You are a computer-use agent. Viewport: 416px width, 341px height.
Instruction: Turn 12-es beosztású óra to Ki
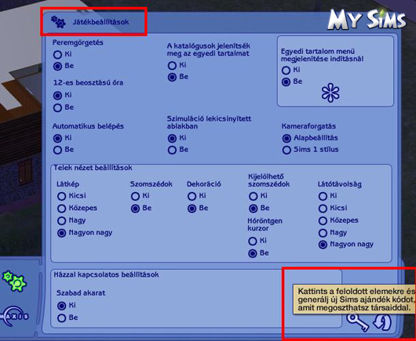pyautogui.click(x=57, y=96)
